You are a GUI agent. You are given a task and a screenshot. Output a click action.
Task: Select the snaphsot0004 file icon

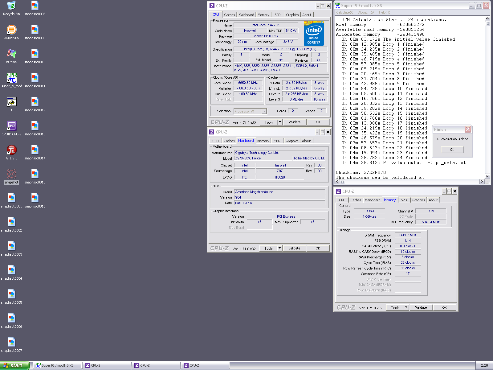[x=11, y=273]
